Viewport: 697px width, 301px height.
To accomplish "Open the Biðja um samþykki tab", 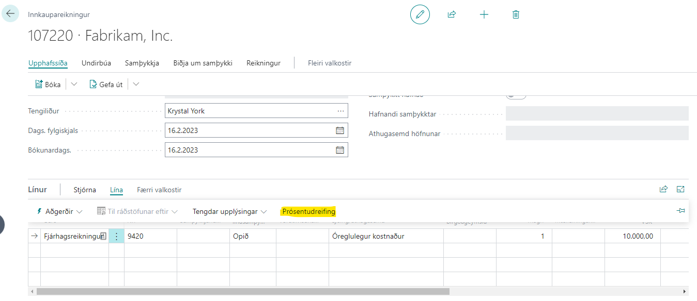I will pos(203,63).
